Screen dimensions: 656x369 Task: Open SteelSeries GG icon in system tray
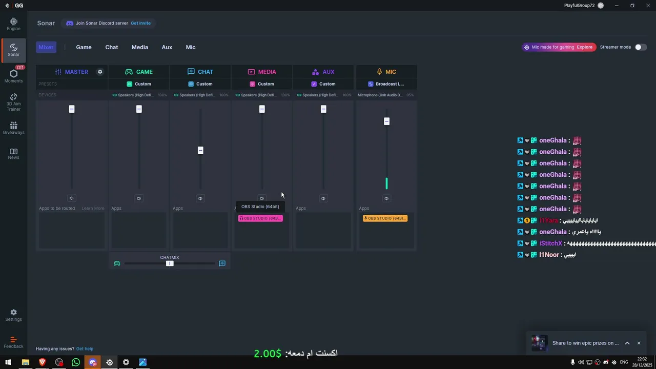point(614,362)
